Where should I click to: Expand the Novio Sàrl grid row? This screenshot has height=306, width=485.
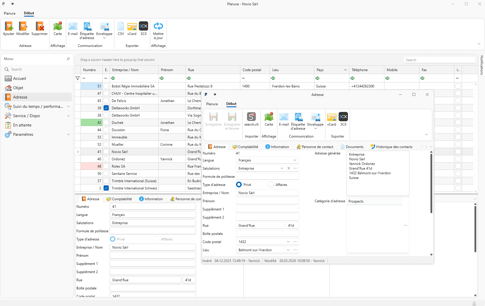click(x=78, y=152)
